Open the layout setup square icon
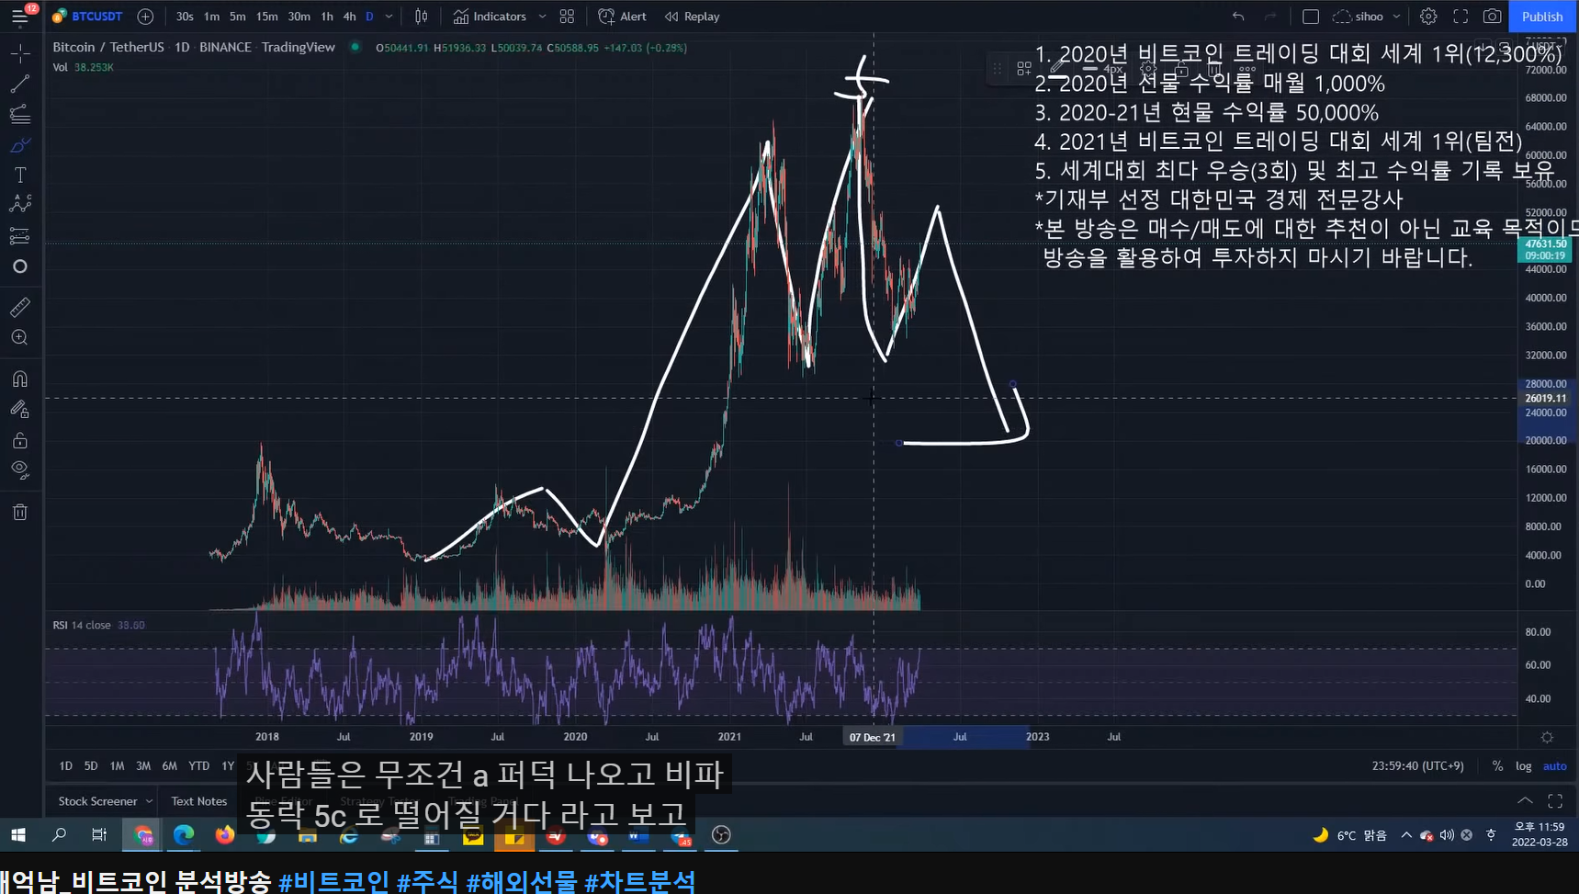 [1311, 17]
